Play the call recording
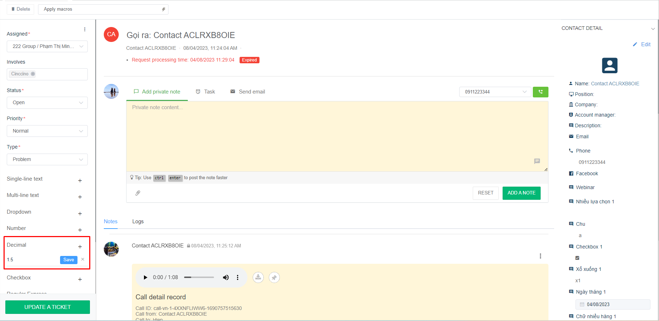This screenshot has width=659, height=321. tap(145, 277)
